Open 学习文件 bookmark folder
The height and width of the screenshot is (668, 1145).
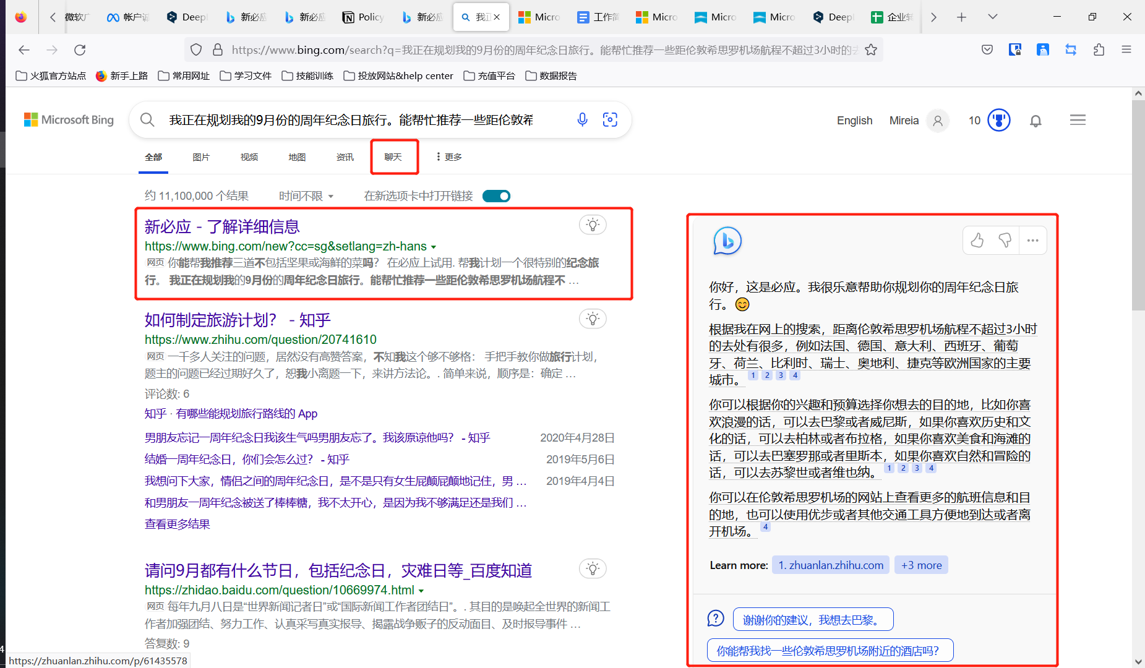tap(246, 76)
